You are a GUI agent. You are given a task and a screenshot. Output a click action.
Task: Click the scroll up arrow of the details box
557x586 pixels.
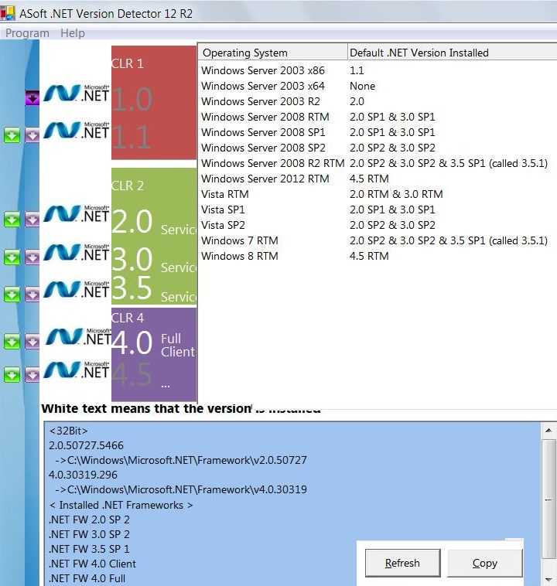pos(548,430)
